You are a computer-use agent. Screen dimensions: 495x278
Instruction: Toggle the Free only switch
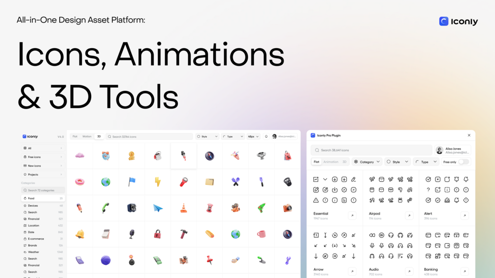tap(463, 162)
